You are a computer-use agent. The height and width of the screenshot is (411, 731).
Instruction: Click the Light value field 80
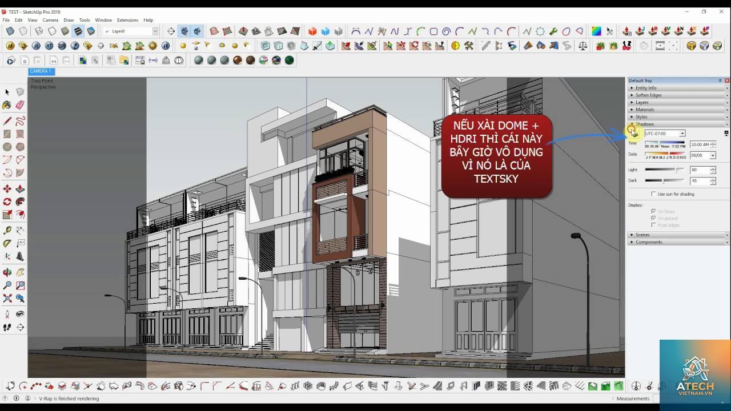pyautogui.click(x=700, y=170)
